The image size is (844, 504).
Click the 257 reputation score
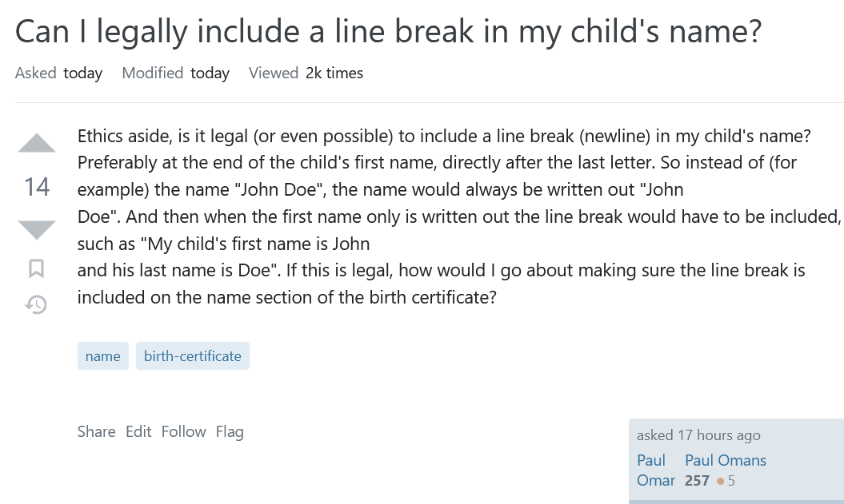pos(697,481)
